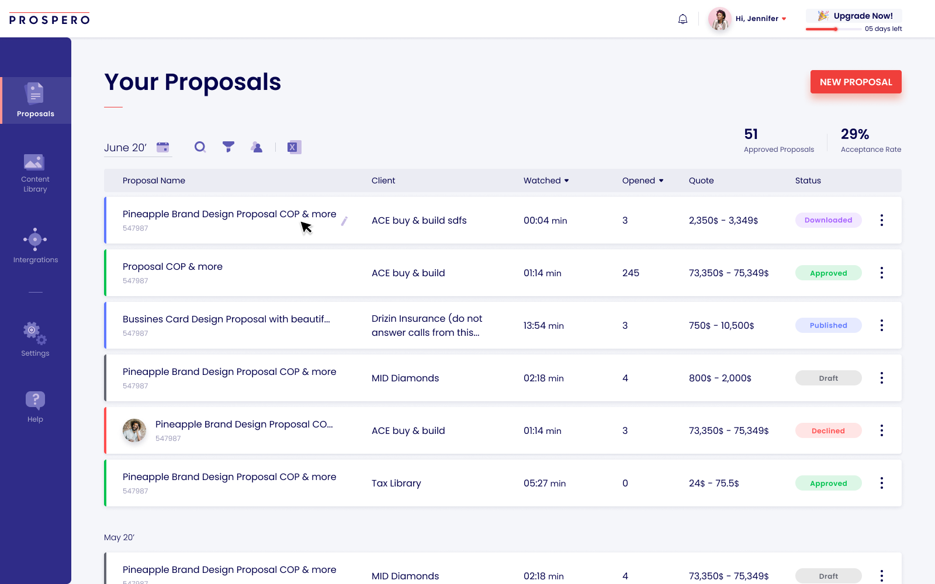Viewport: 935px width, 584px height.
Task: Open the Help section
Action: (35, 404)
